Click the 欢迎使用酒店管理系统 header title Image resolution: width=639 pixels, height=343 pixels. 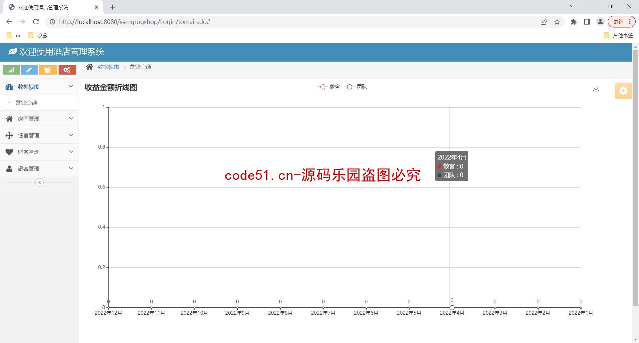[62, 52]
